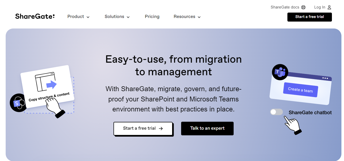Click the Create a team button illustration
Viewport: 344px width, 161px height.
pyautogui.click(x=301, y=90)
